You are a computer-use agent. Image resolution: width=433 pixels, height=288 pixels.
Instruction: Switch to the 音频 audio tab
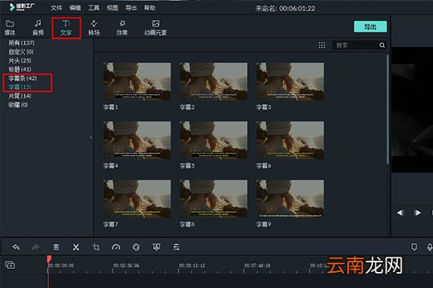(x=38, y=27)
